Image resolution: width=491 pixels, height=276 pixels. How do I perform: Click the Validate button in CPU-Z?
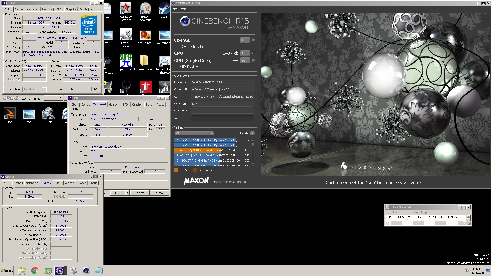coord(140,193)
